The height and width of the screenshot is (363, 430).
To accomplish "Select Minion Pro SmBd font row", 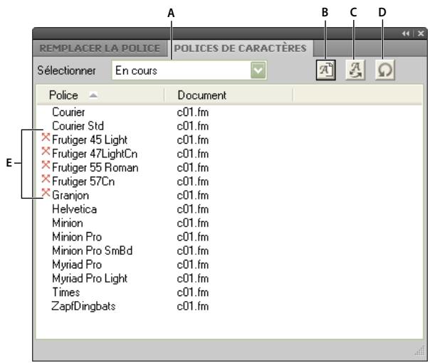I will pos(92,251).
